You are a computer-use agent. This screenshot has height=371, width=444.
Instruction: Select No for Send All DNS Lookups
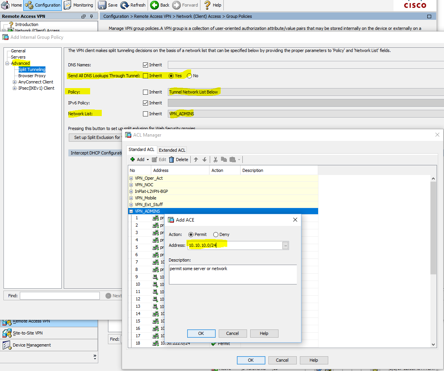(189, 76)
